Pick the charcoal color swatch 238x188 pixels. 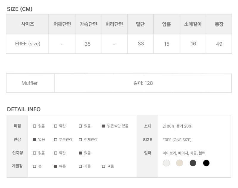pyautogui.click(x=193, y=163)
